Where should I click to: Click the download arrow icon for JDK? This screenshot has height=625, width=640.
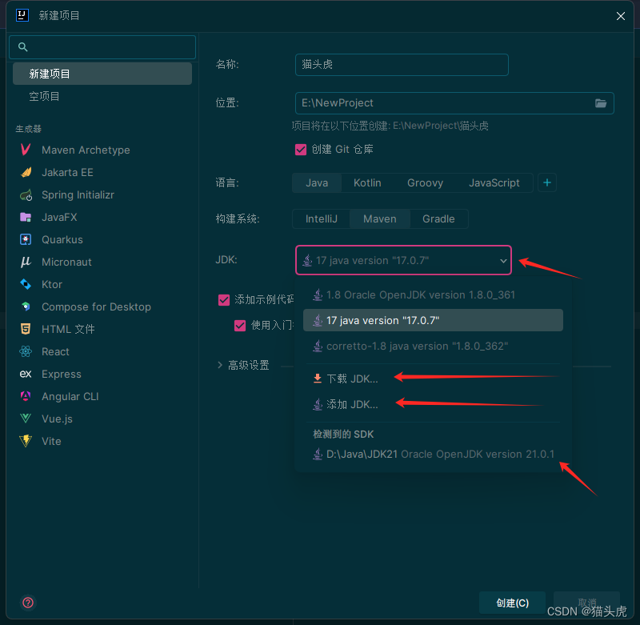pos(317,379)
